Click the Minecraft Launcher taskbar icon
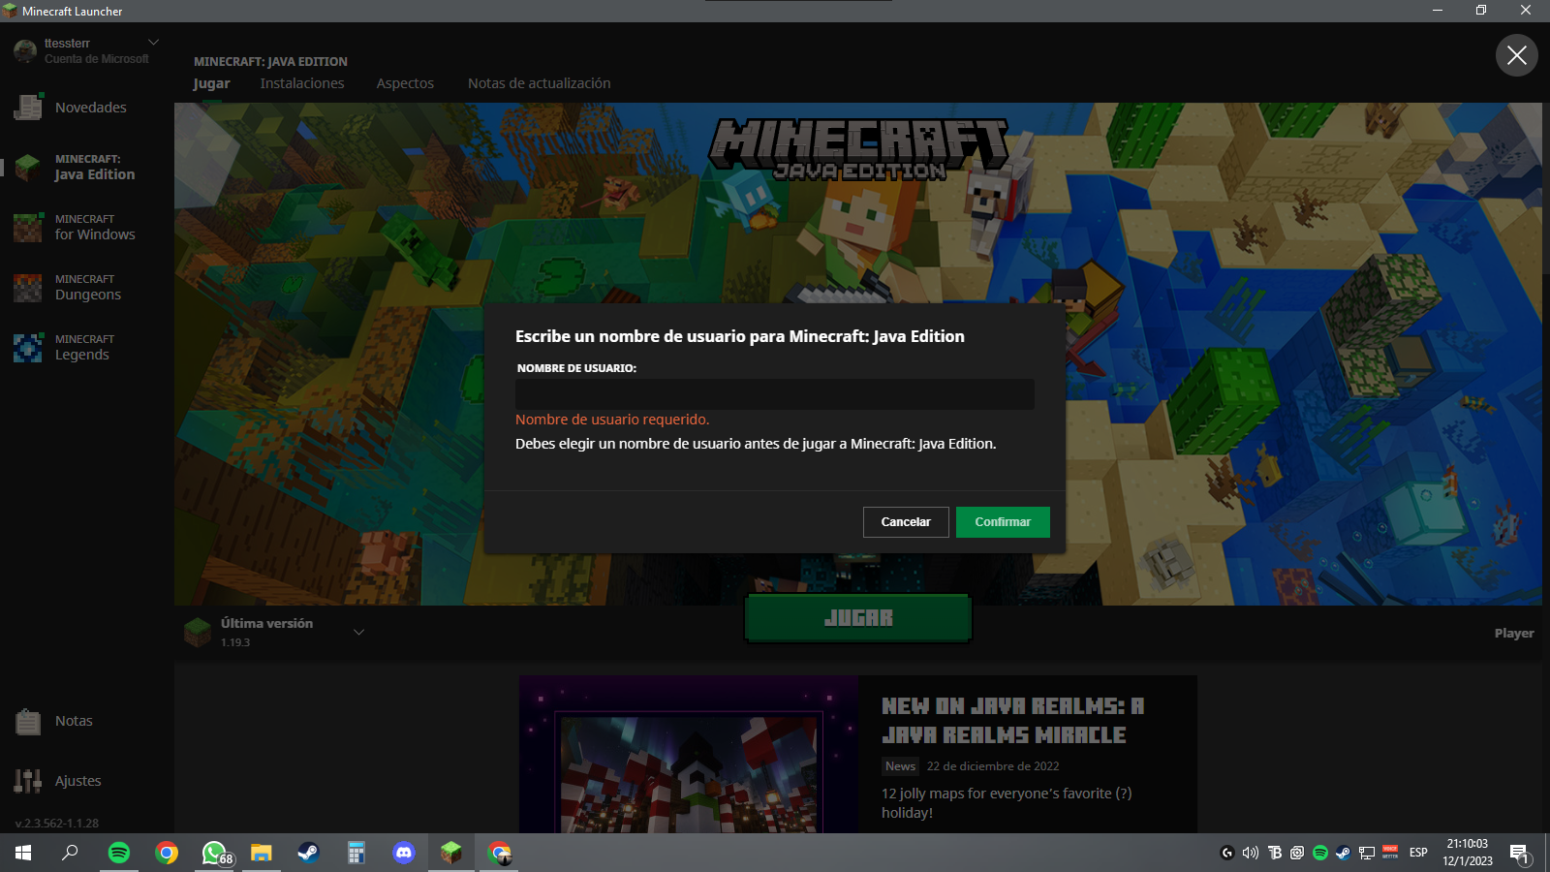Image resolution: width=1550 pixels, height=872 pixels. click(x=451, y=853)
